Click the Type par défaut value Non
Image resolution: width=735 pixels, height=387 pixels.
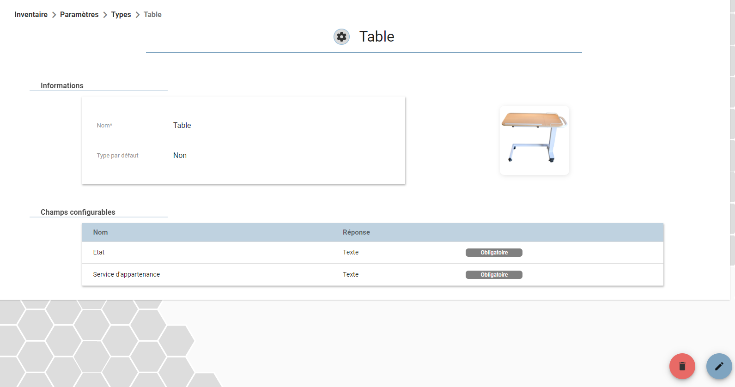(180, 155)
